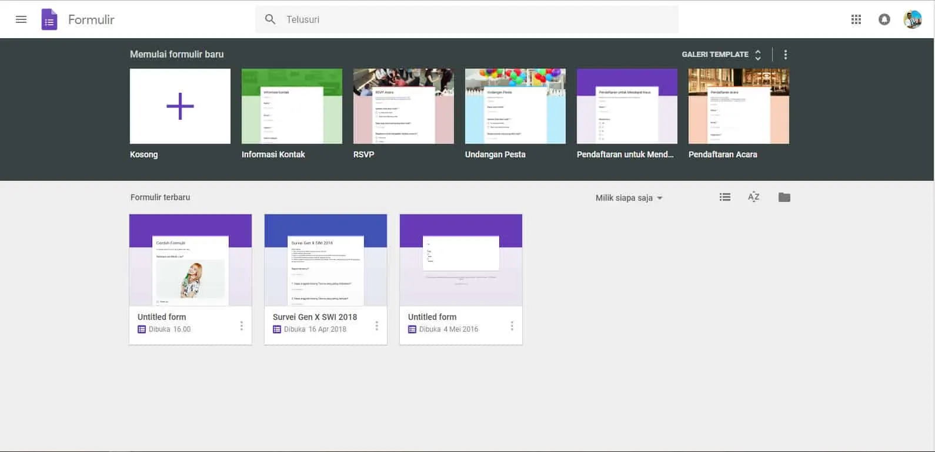Screen dimensions: 935x452
Task: Pick the Undangan Pesta template
Action: click(515, 106)
